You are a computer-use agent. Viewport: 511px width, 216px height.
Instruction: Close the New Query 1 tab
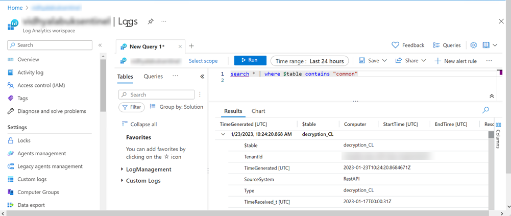(x=180, y=46)
